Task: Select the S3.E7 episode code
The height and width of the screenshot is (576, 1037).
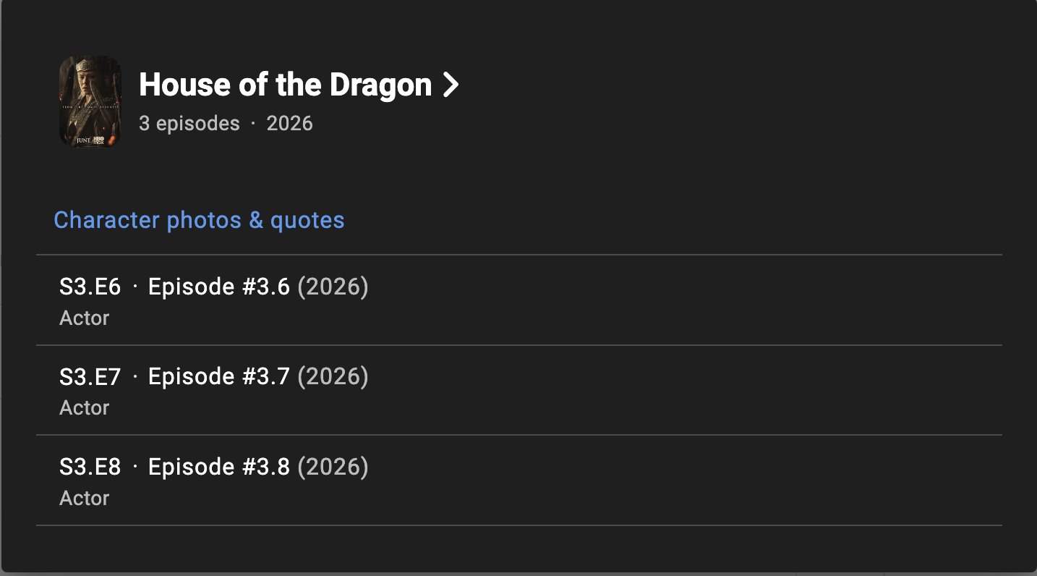Action: point(90,377)
